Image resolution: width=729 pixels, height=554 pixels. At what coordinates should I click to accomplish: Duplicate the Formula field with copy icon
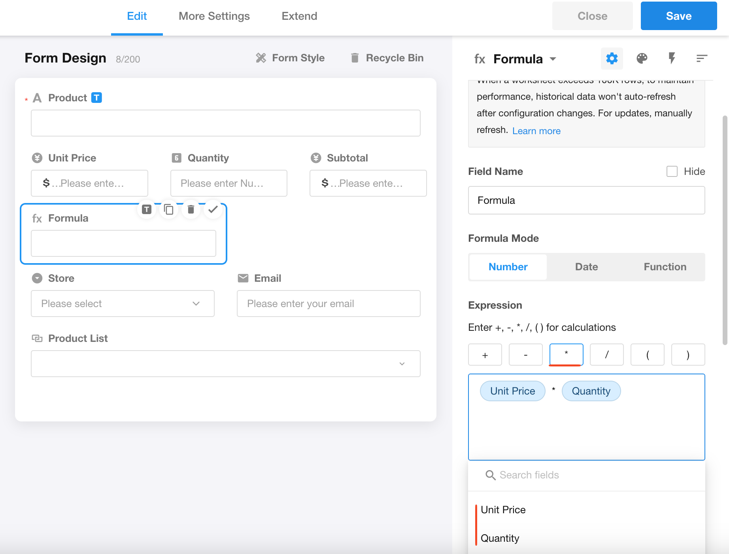pyautogui.click(x=169, y=209)
